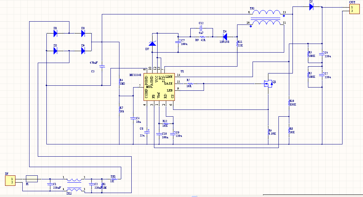This screenshot has height=197, width=363.
Task: Click the Vref pin name on U1
Action: click(159, 95)
